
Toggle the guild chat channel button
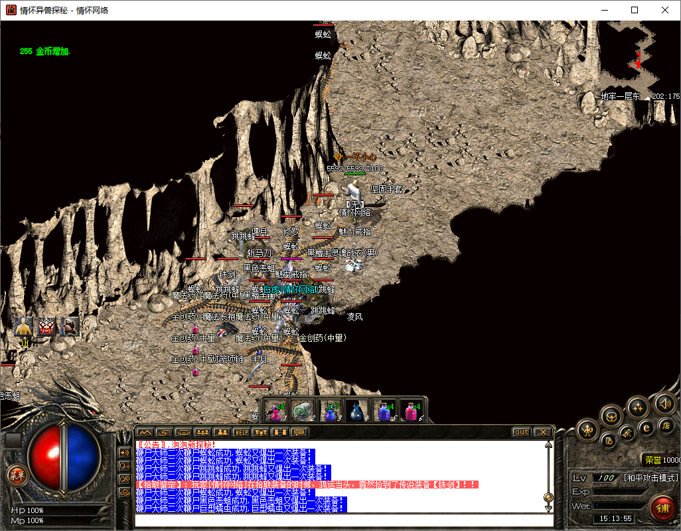pyautogui.click(x=125, y=493)
